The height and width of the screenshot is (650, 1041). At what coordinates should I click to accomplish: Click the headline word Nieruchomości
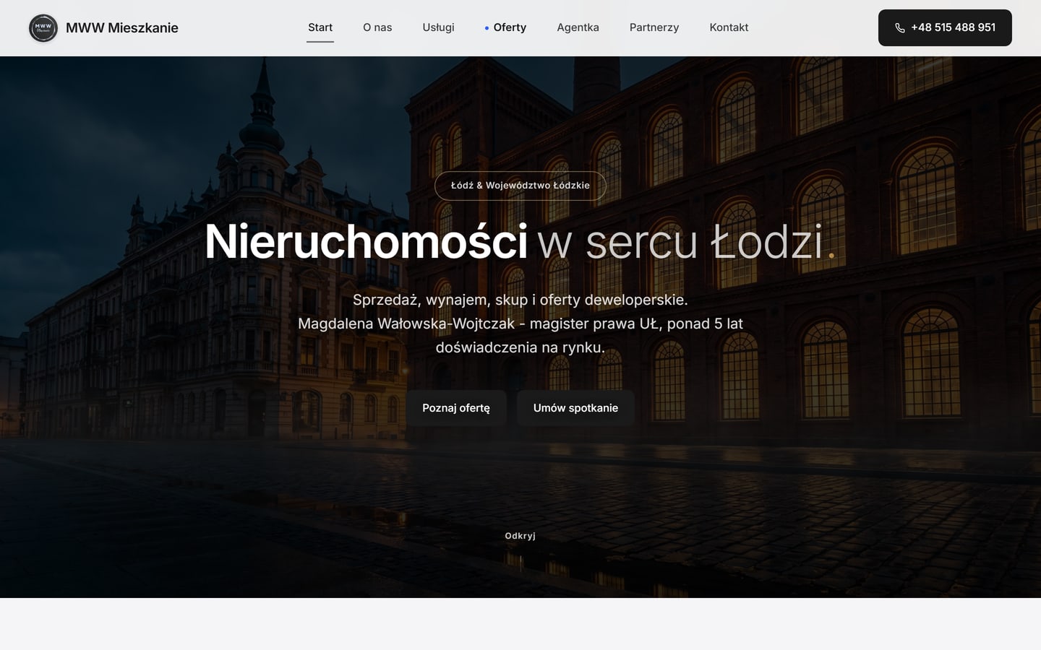[x=366, y=241]
